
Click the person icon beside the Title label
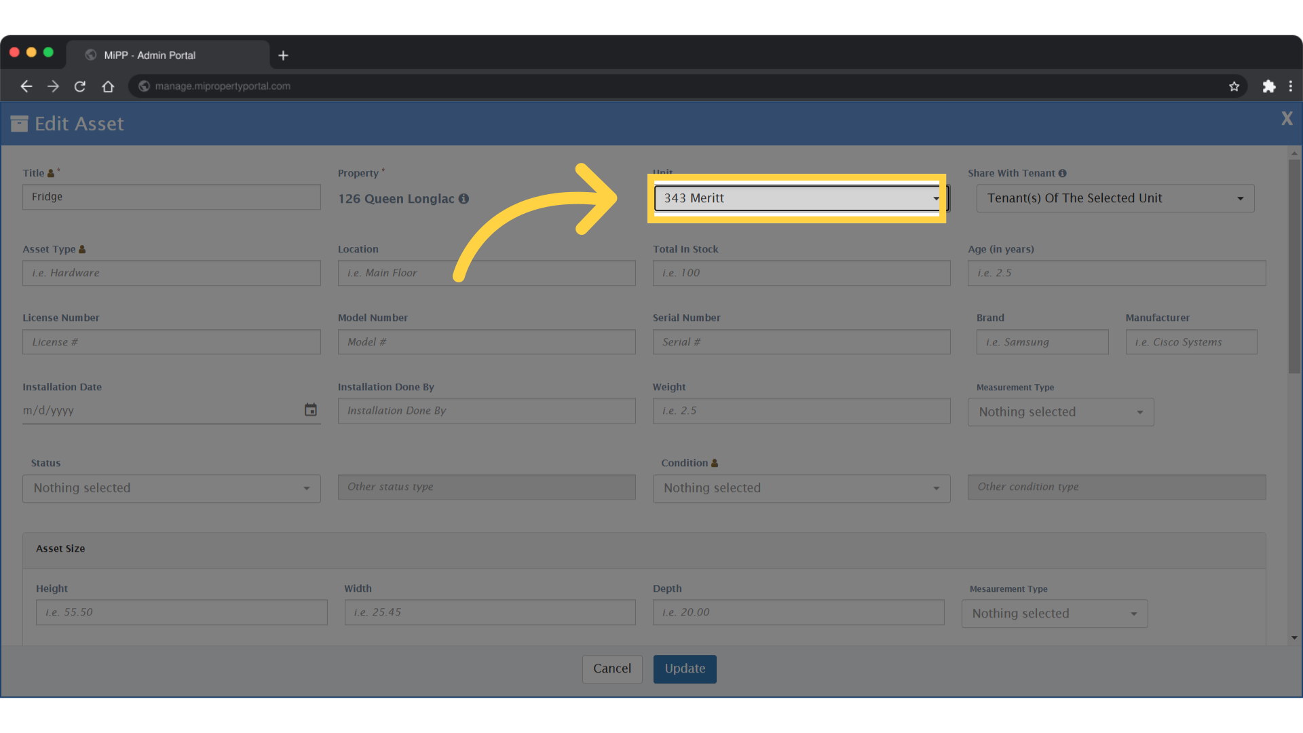[x=52, y=172]
